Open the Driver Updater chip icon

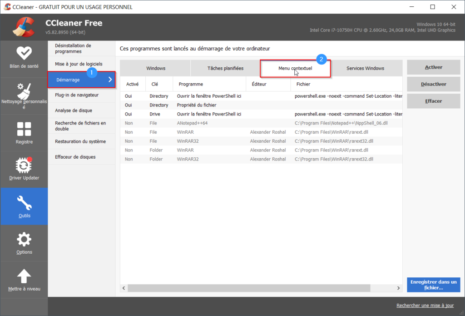pyautogui.click(x=24, y=165)
